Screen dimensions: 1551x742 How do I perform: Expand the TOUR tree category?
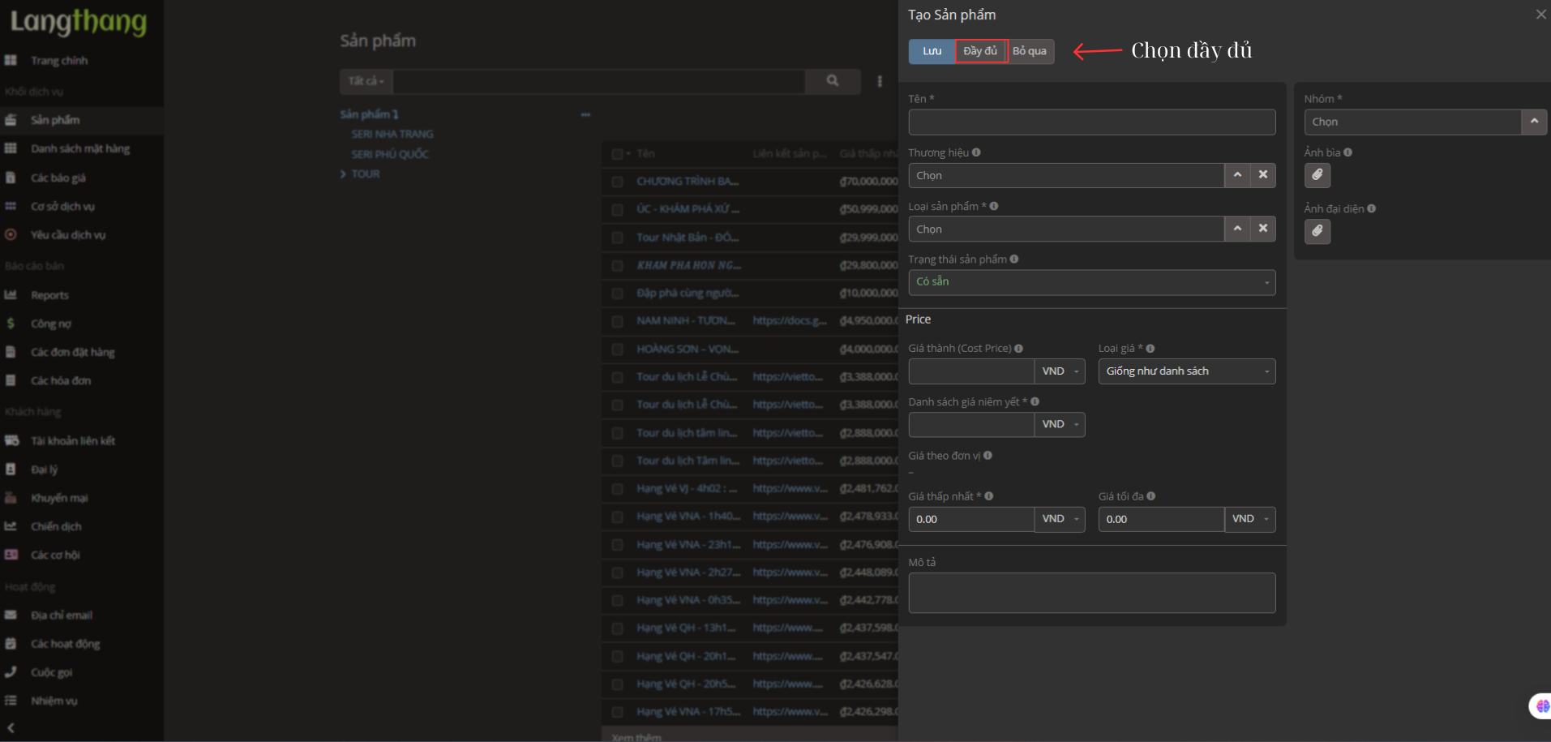coord(344,174)
